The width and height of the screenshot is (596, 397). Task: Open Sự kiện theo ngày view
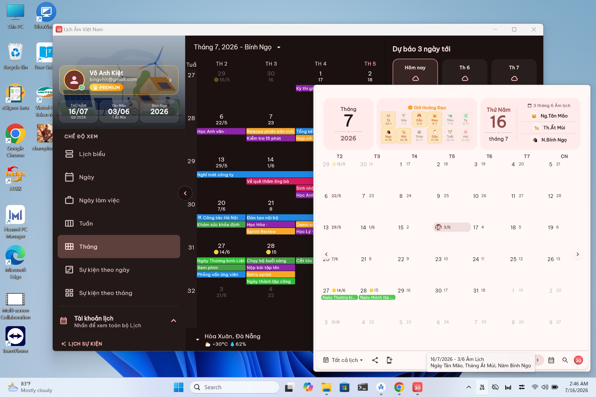[x=119, y=270]
